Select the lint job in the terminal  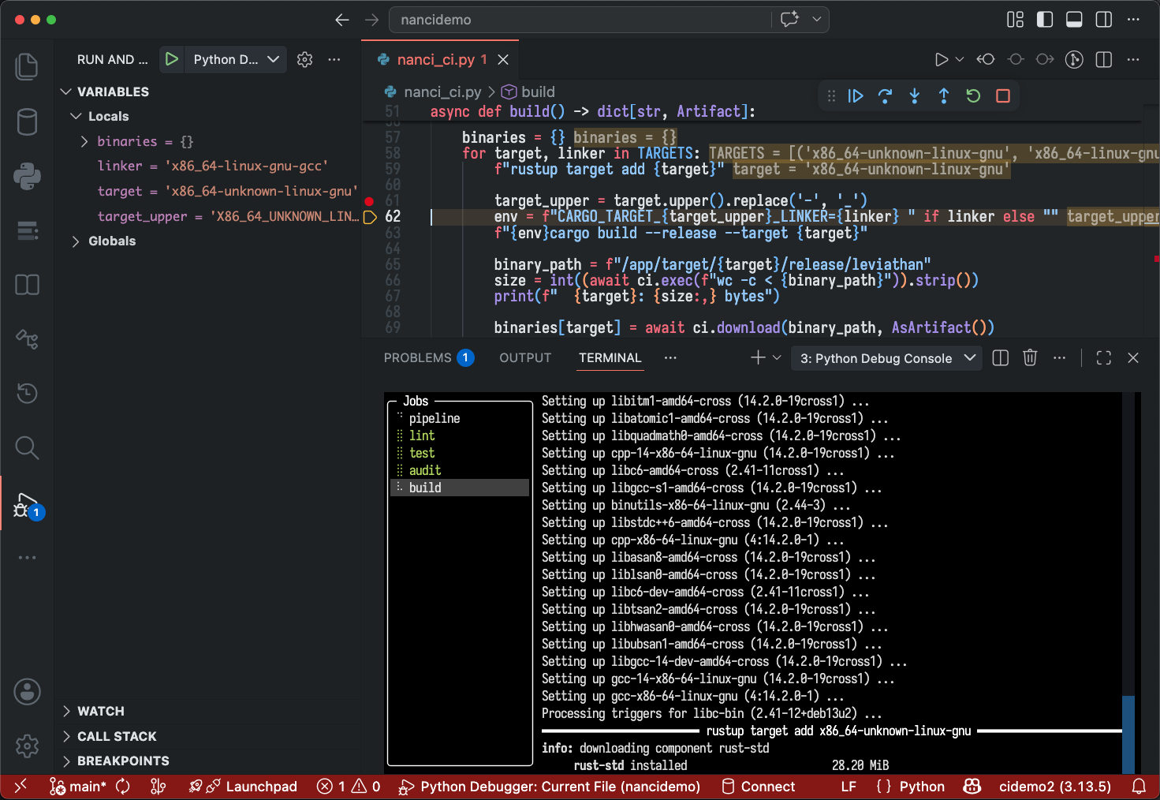[422, 436]
